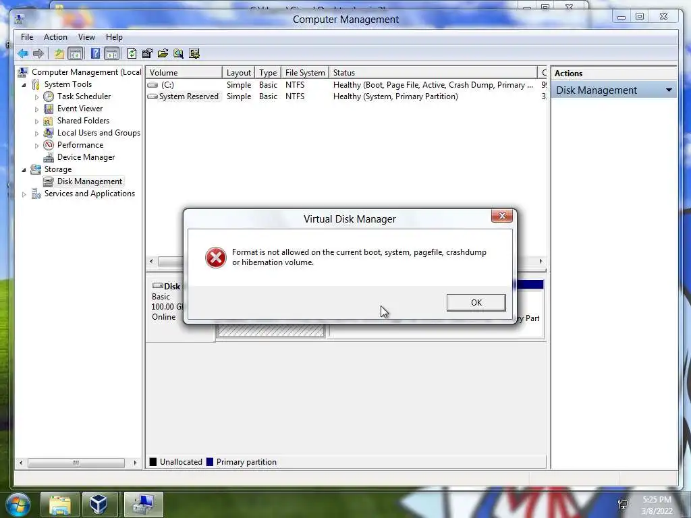
Task: Sort by the Layout column header
Action: coord(238,73)
